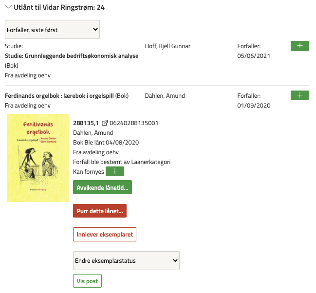Click Innlever eksemplaret to return the copy
This screenshot has width=316, height=293.
(x=105, y=234)
